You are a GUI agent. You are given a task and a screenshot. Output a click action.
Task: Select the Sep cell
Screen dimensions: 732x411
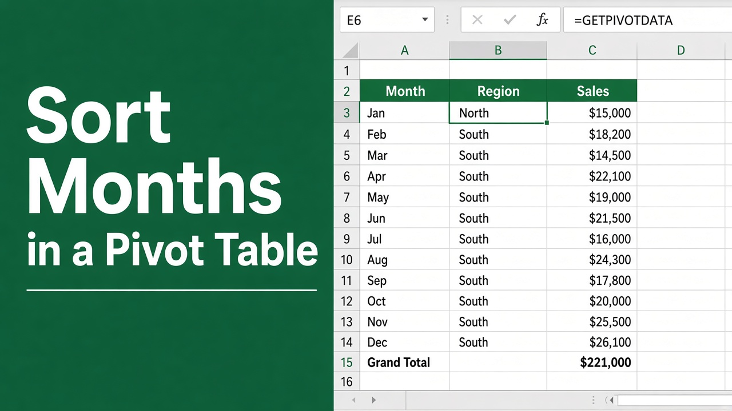pyautogui.click(x=404, y=280)
